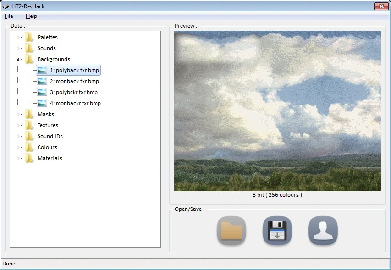This screenshot has height=270, width=391.
Task: Click the '8 bit ( 256 colours )' text
Action: (277, 195)
